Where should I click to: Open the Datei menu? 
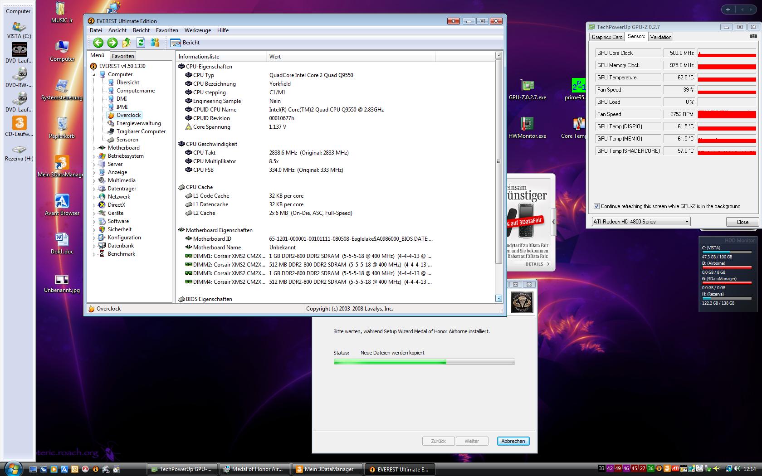[x=96, y=30]
